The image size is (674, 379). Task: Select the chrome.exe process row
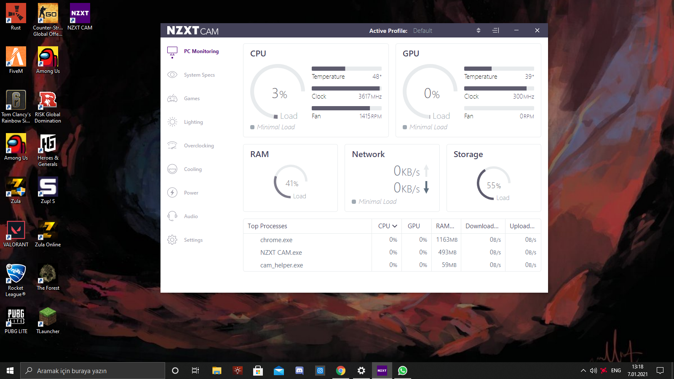392,240
